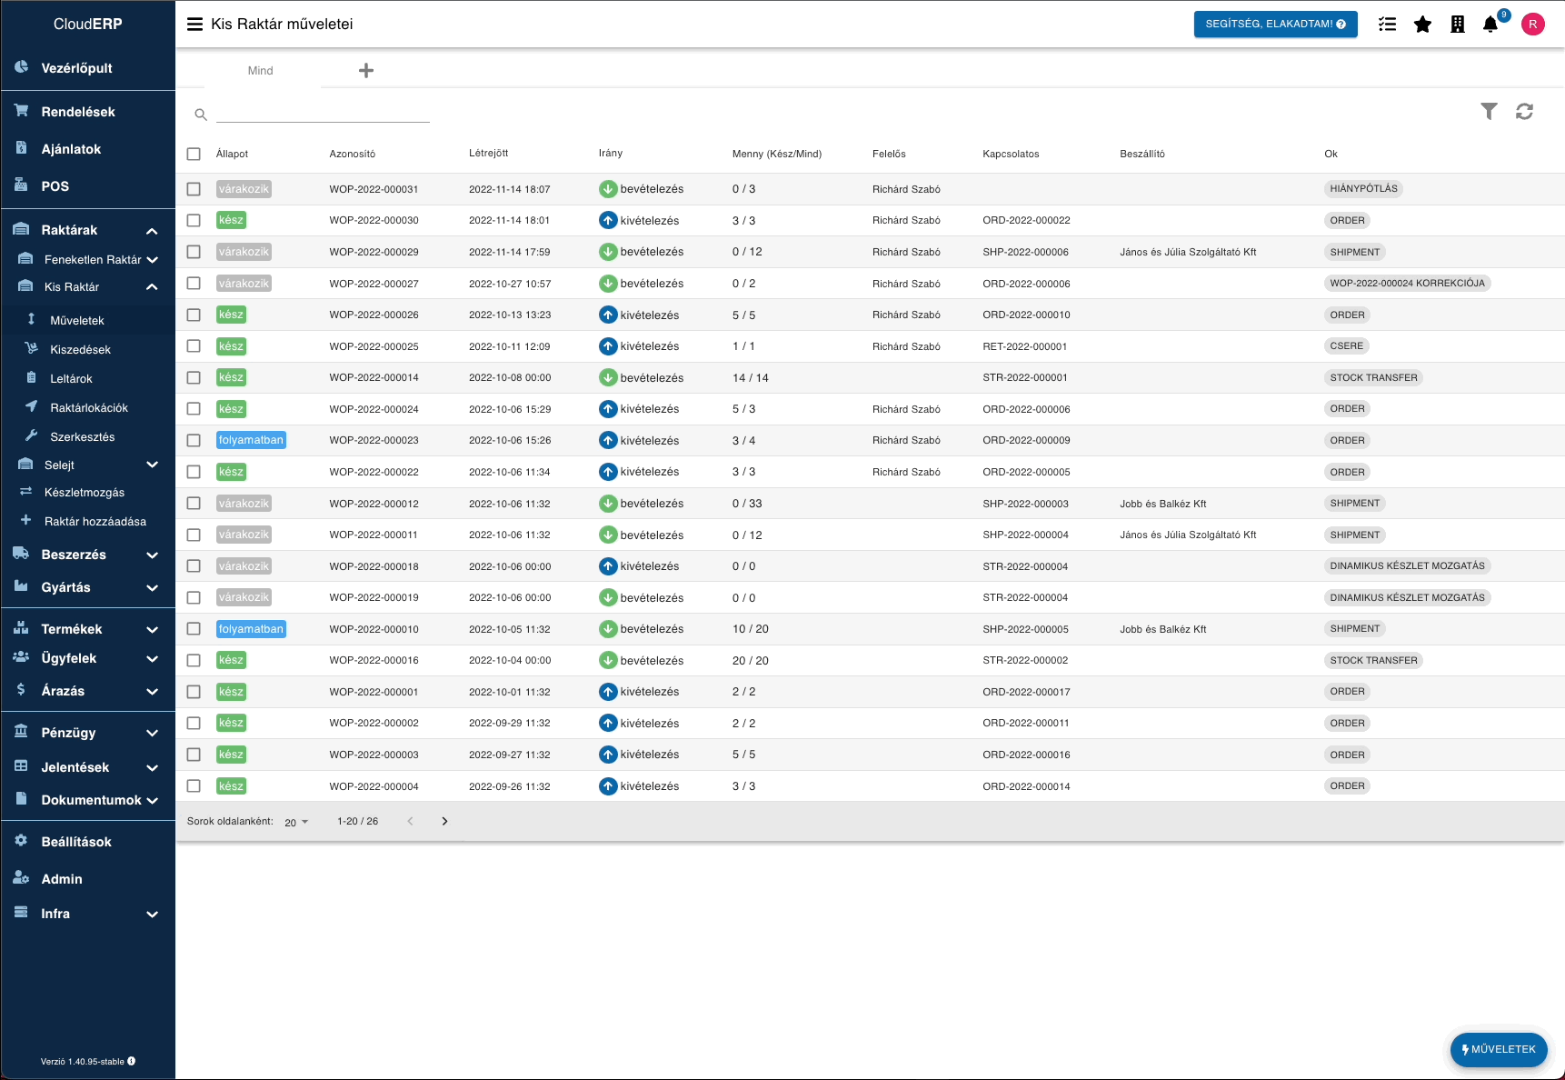Viewport: 1565px width, 1080px height.
Task: Expand Jelentések section
Action: 152,768
